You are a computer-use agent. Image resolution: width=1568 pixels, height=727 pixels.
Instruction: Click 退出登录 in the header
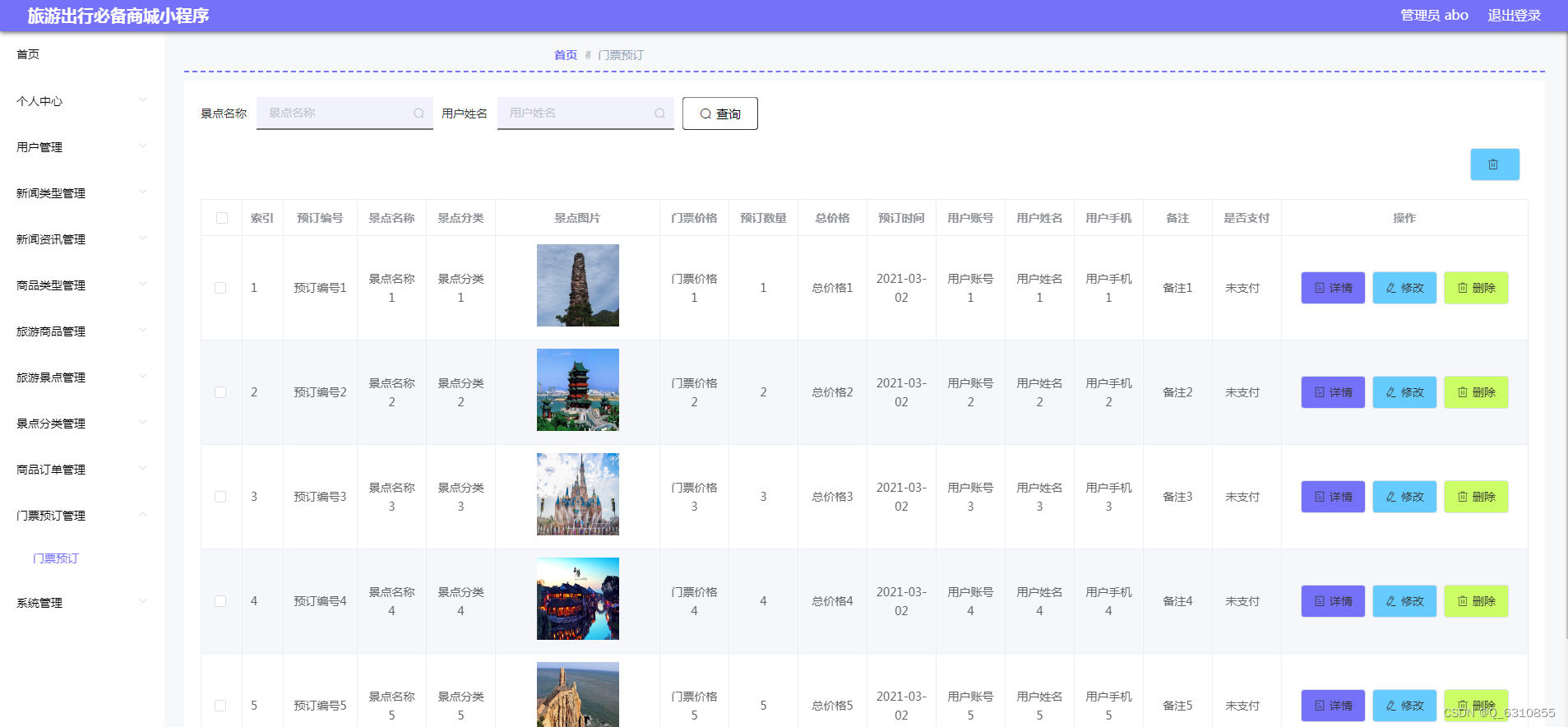pos(1514,16)
